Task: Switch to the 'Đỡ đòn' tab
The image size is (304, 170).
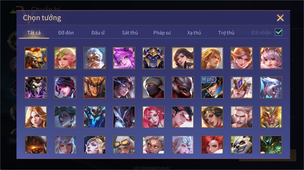Action: coord(66,33)
